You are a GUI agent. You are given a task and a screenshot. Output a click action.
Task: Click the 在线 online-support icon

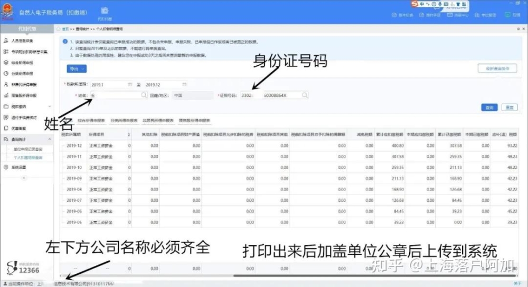[507, 15]
